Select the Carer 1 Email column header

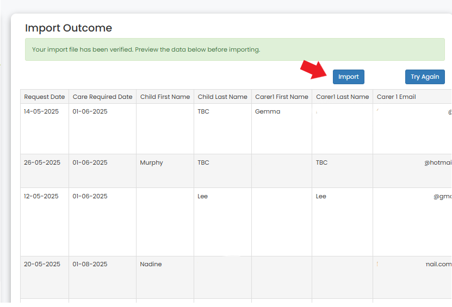point(396,97)
